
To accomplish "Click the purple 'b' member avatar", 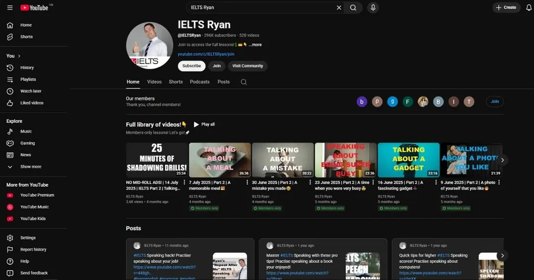I will coord(361,101).
